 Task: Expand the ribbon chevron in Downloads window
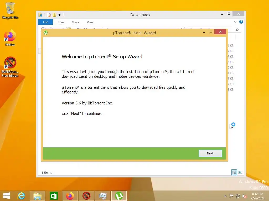pyautogui.click(x=235, y=22)
